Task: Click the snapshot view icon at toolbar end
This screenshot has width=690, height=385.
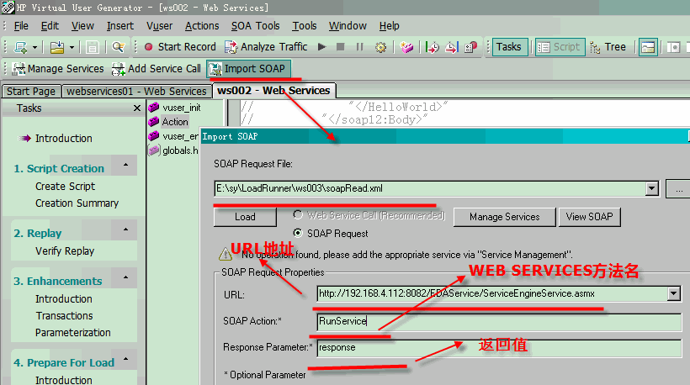Action: point(673,47)
